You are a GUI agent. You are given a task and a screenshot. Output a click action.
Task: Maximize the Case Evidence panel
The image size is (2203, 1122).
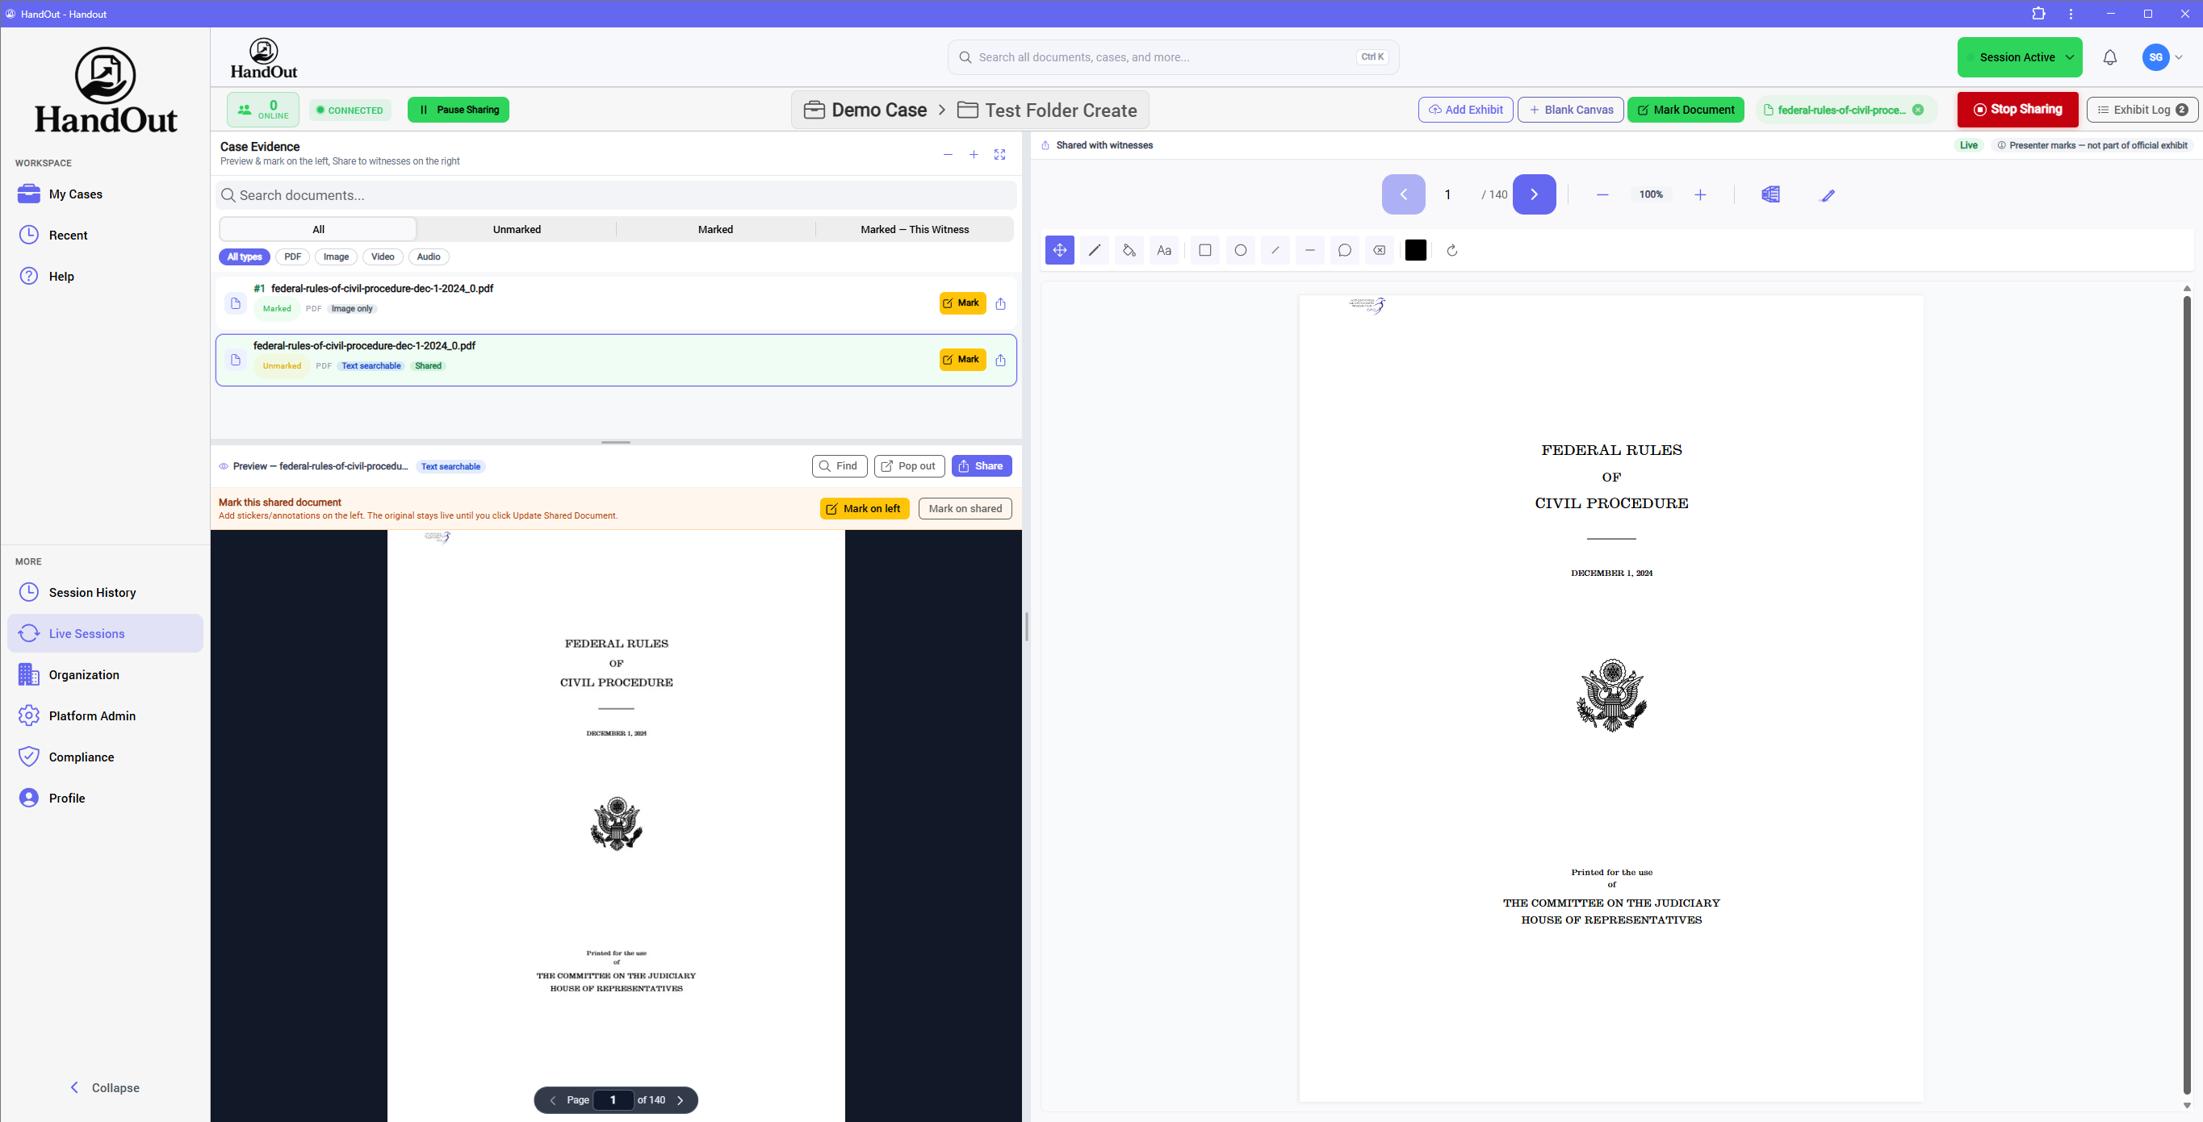click(x=999, y=155)
